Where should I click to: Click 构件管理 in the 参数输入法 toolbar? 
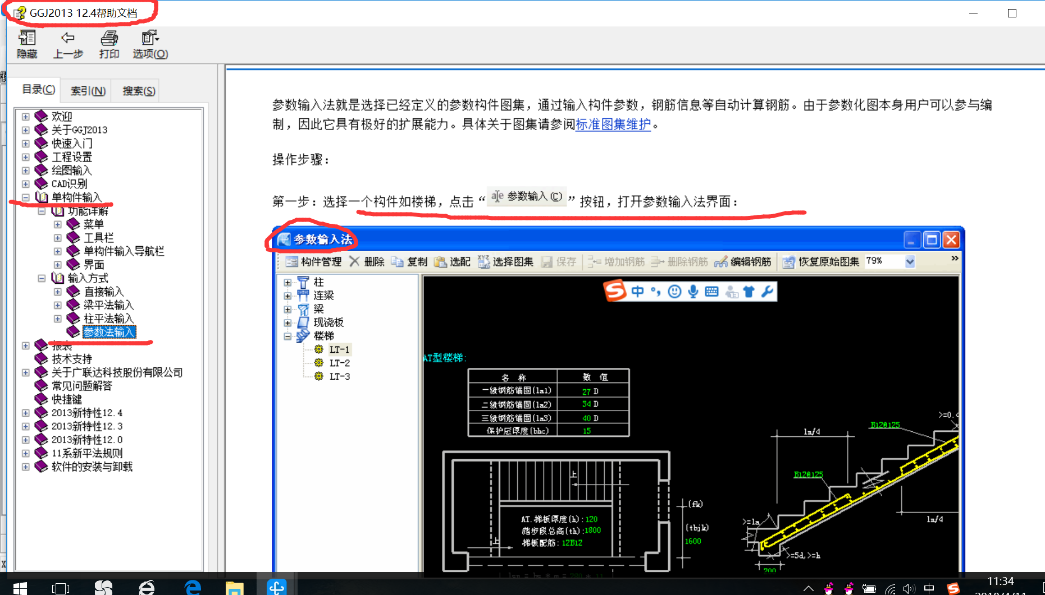(x=313, y=261)
